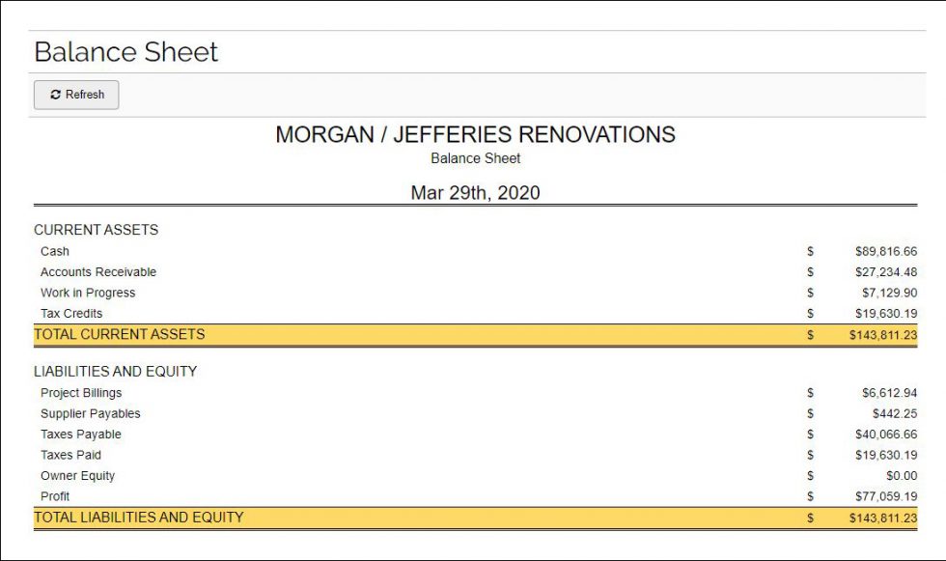Select the Profit amount $77,059.19
The height and width of the screenshot is (561, 946).
coord(886,496)
